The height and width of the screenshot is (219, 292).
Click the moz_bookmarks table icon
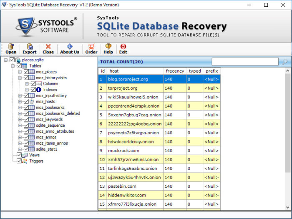31,108
